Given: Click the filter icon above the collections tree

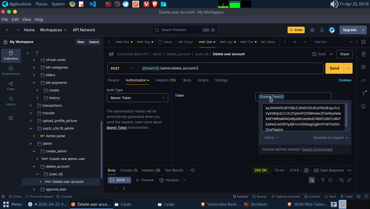Looking at the screenshot, I should click(x=37, y=53).
